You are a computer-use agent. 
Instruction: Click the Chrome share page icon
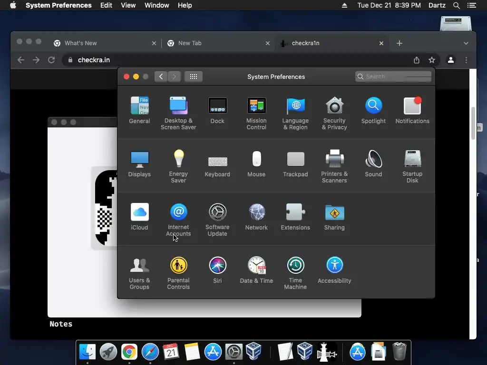(417, 60)
